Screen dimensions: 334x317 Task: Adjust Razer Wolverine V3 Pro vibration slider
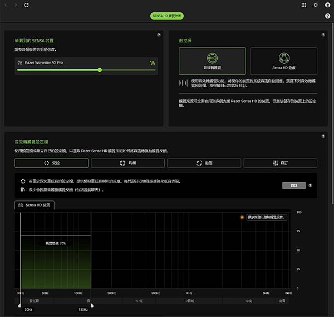click(x=100, y=70)
